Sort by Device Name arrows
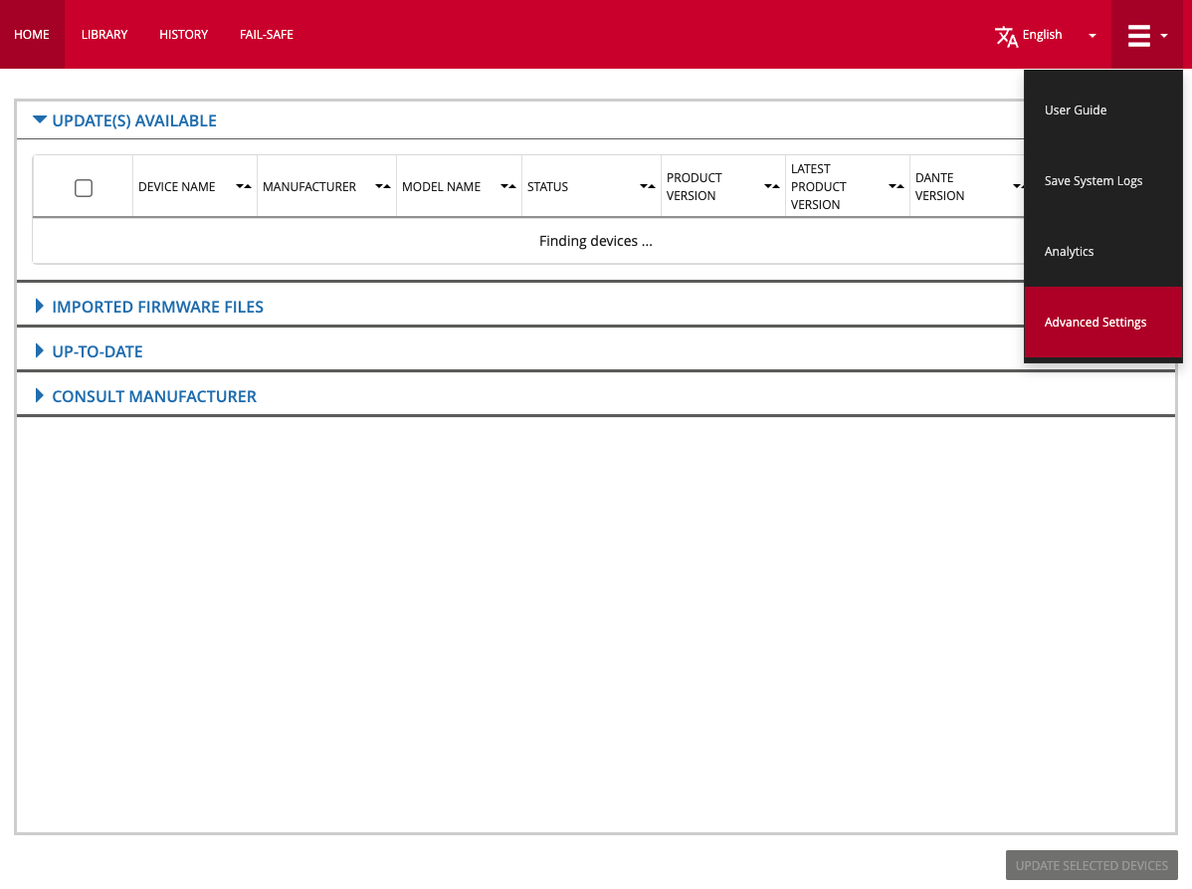Screen dimensions: 1192x889 coord(243,186)
